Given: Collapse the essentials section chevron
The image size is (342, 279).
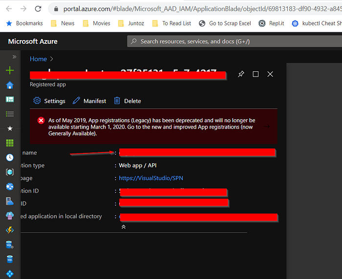Looking at the screenshot, I should click(124, 227).
